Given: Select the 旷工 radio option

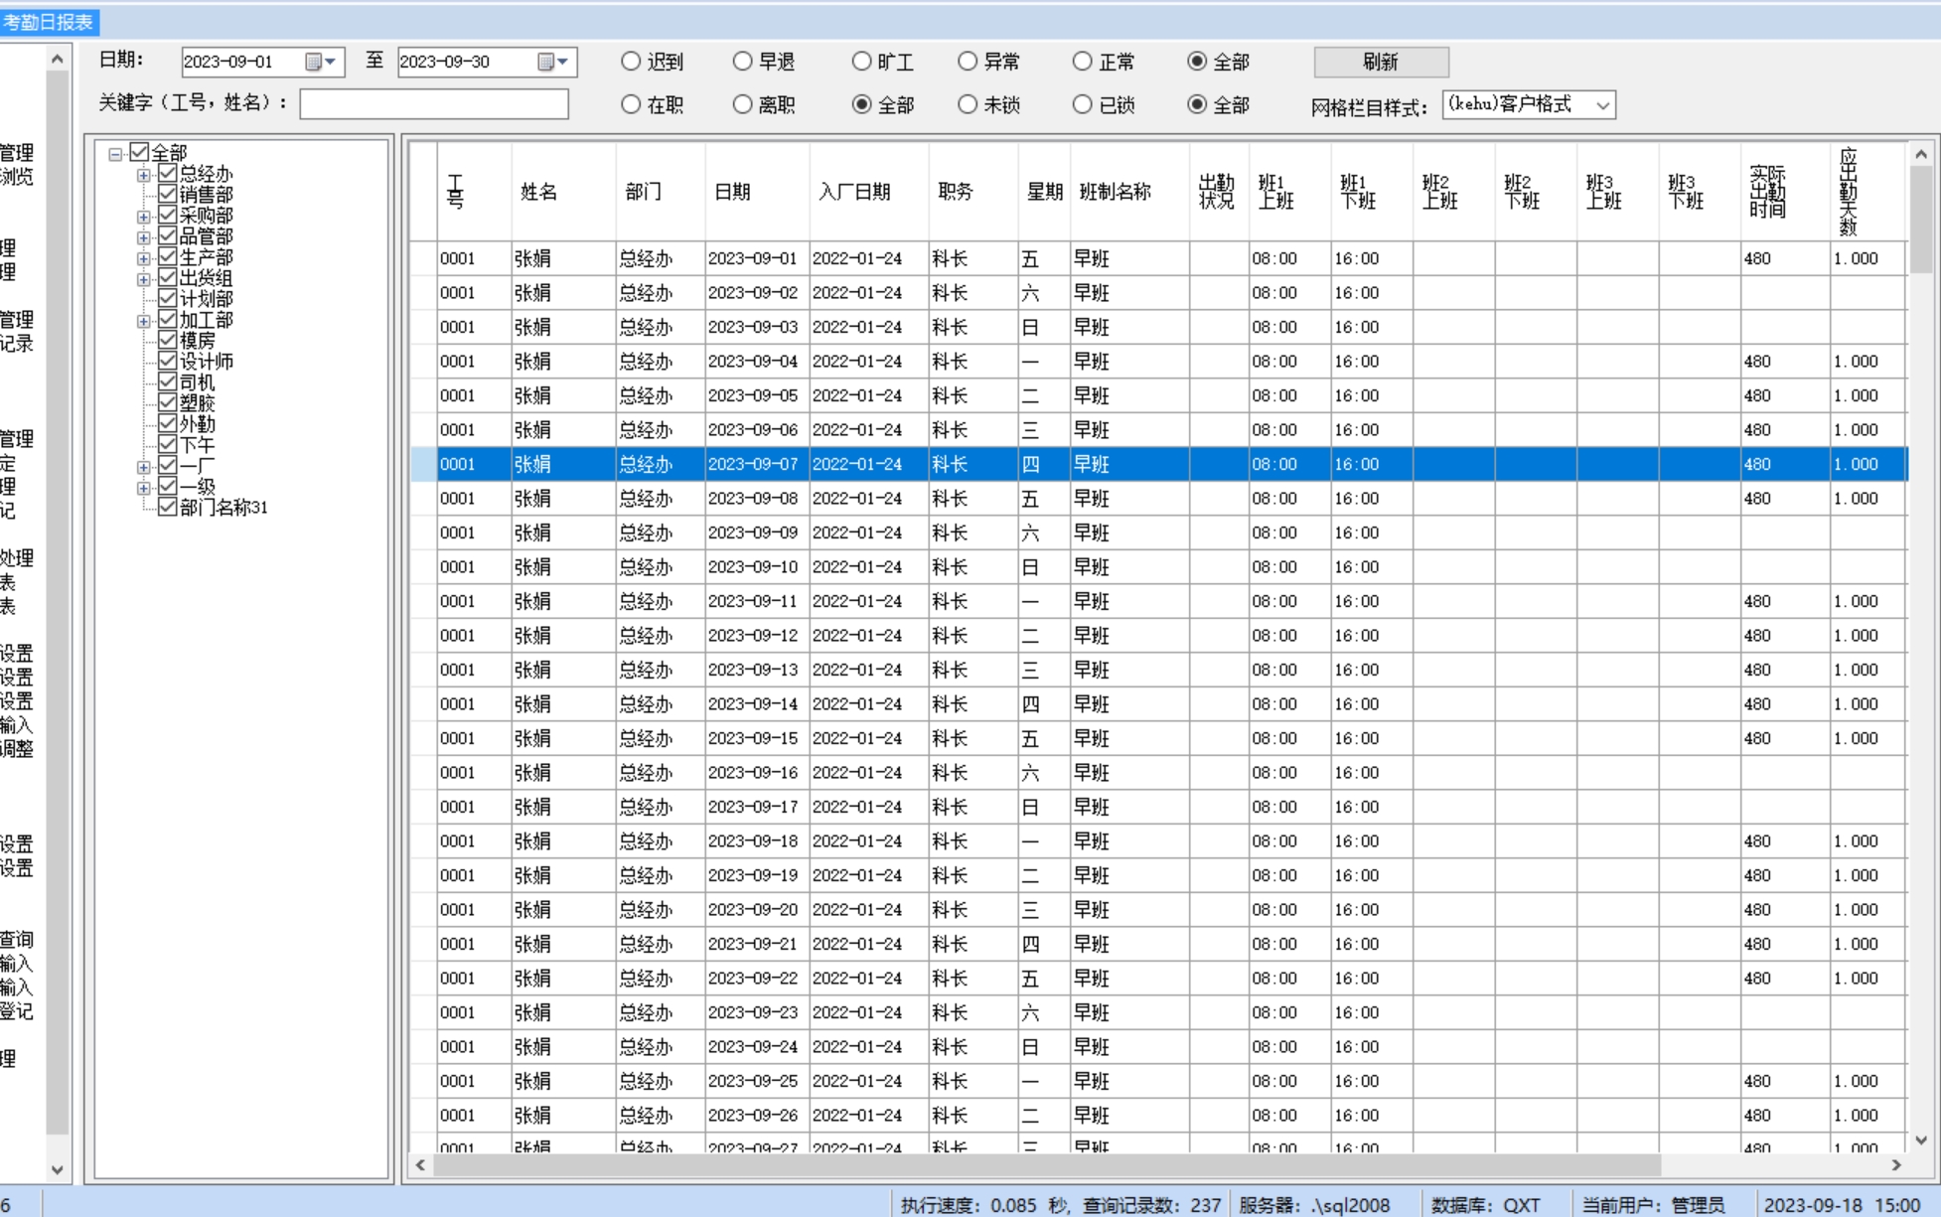Looking at the screenshot, I should pyautogui.click(x=861, y=62).
